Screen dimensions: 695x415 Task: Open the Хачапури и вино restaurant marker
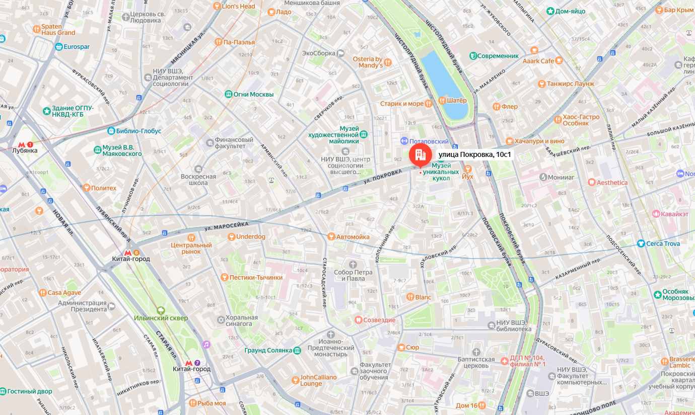point(510,141)
